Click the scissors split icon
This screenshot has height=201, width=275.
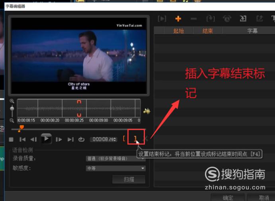click(146, 139)
